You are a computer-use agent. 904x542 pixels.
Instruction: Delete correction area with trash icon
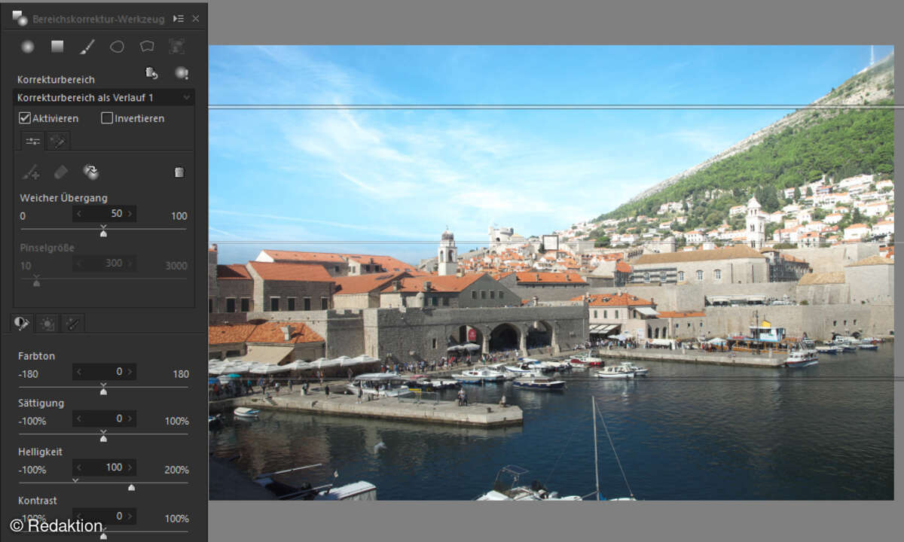[x=179, y=172]
